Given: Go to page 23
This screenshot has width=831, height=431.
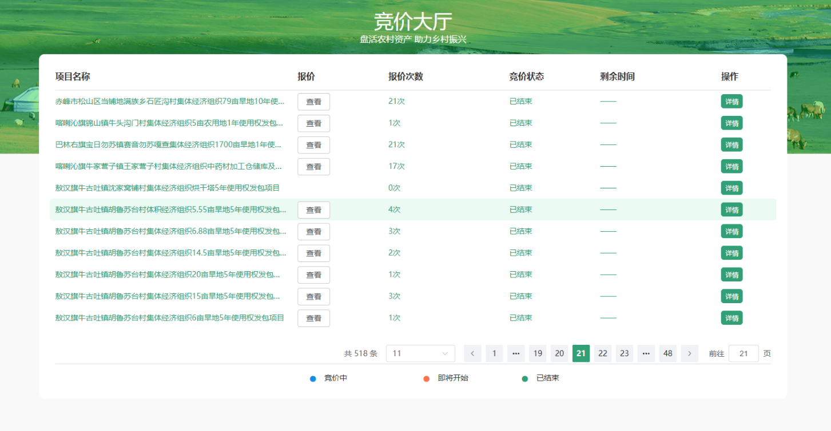Looking at the screenshot, I should coord(625,353).
